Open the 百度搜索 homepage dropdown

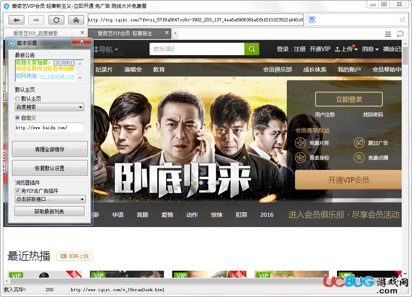coord(49,107)
